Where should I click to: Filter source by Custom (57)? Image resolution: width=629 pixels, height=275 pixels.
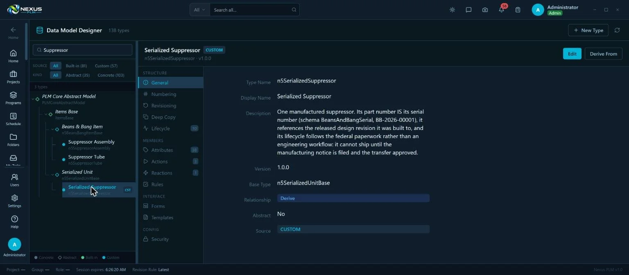[106, 66]
